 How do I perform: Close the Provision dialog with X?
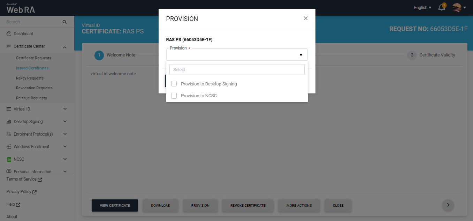pos(306,18)
